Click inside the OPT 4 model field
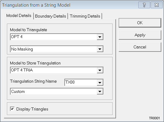Viewport: 164px width, 122px height. pos(54,37)
